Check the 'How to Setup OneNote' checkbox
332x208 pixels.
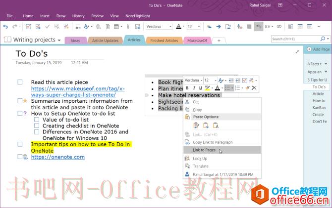[x=20, y=114]
